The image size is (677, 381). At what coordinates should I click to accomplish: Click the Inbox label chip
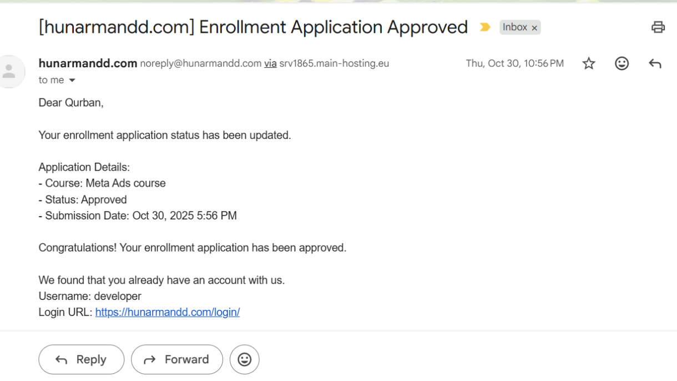515,27
